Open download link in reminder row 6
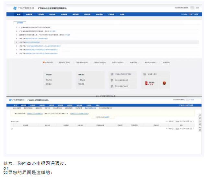The height and width of the screenshot is (178, 207). click(43, 46)
